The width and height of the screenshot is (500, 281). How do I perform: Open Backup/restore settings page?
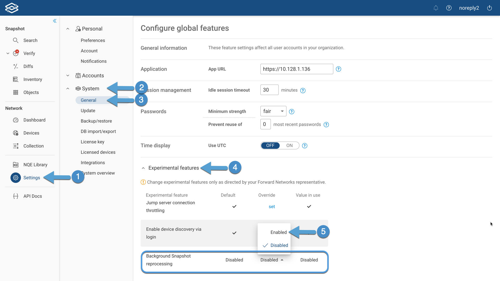(x=96, y=121)
